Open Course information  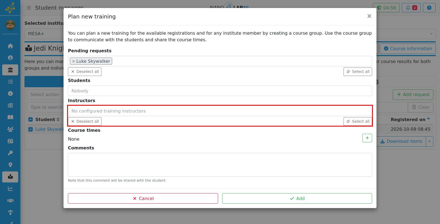click(x=408, y=49)
